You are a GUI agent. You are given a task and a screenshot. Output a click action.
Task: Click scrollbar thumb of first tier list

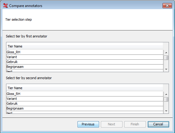(x=166, y=58)
